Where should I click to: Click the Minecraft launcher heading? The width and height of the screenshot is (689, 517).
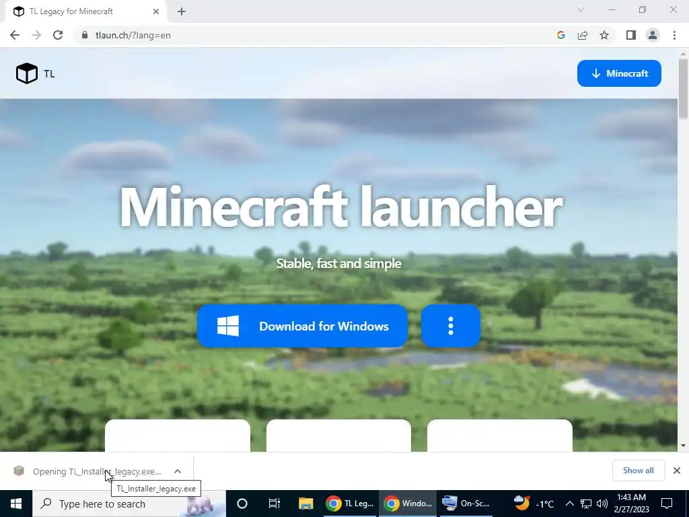pyautogui.click(x=341, y=207)
